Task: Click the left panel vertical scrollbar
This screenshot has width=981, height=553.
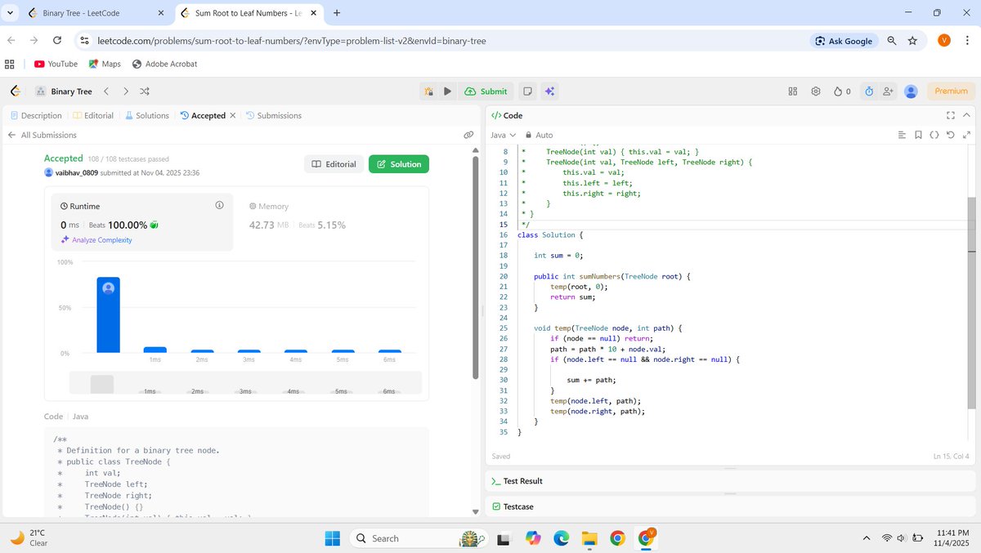Action: (476, 268)
